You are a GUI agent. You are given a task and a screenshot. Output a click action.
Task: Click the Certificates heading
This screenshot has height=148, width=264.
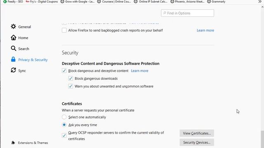[x=72, y=104]
